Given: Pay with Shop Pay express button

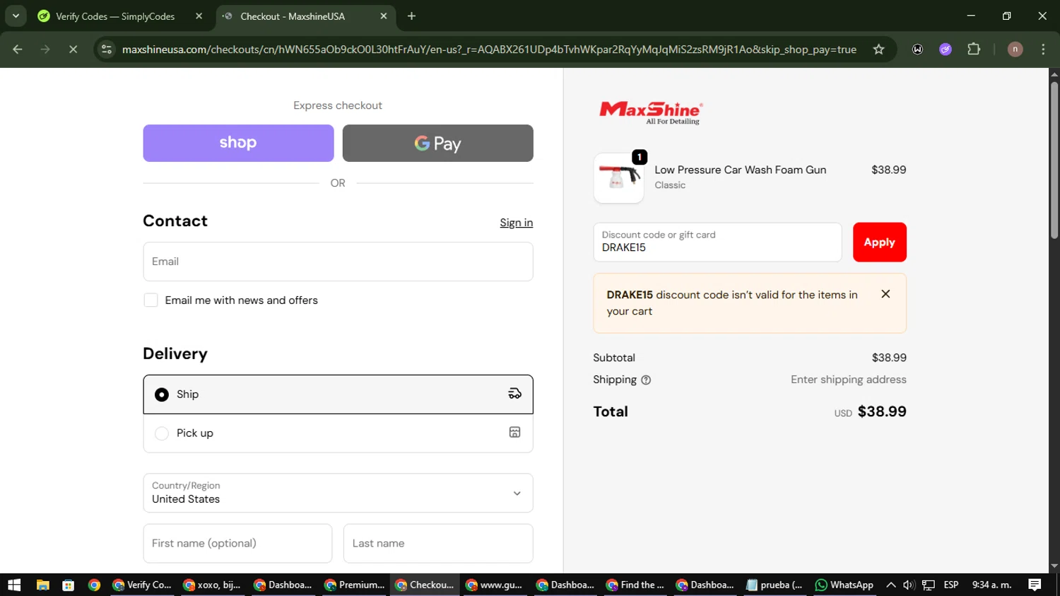Looking at the screenshot, I should point(238,143).
